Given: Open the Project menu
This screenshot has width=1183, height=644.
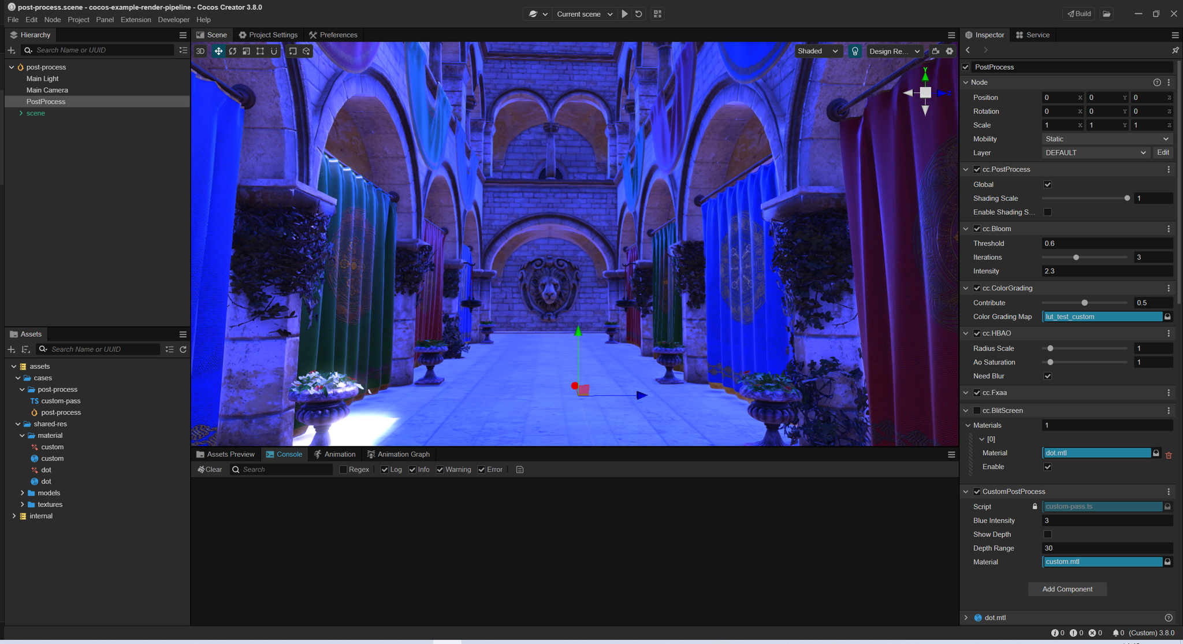Looking at the screenshot, I should click(x=79, y=20).
